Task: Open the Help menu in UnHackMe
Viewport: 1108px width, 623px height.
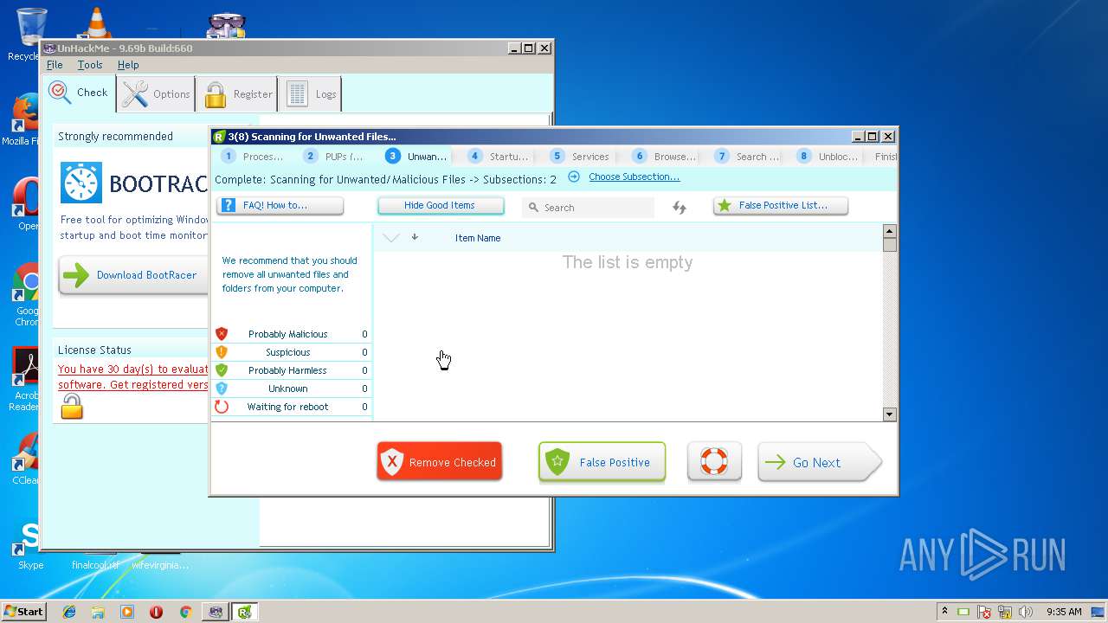Action: coord(128,65)
